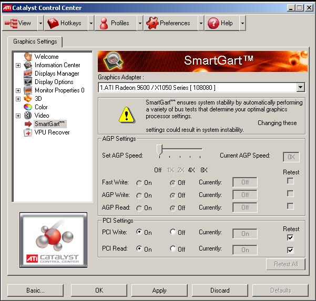Click the AGP Speed slider thumb

[x=159, y=150]
